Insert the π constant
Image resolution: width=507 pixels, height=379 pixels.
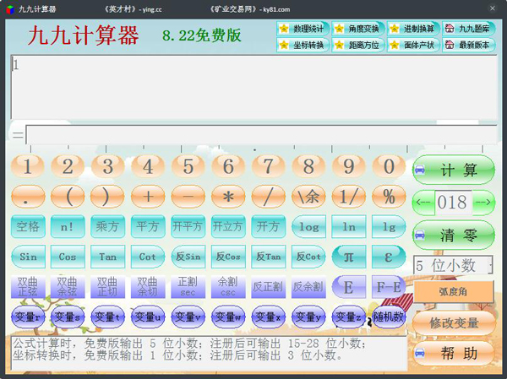click(x=348, y=257)
